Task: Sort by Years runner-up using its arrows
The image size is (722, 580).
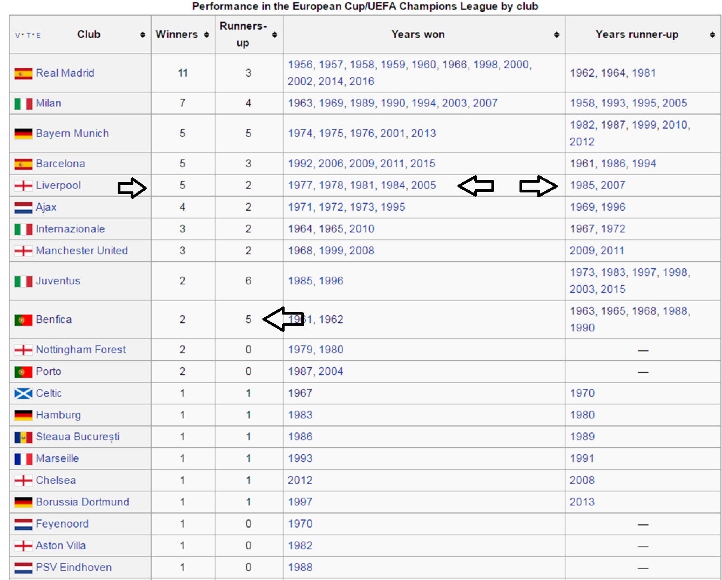Action: pyautogui.click(x=712, y=35)
